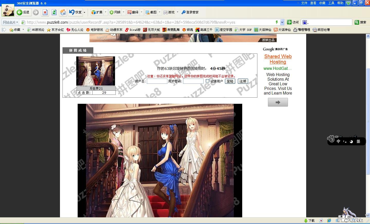Click the 用户密码 password field
Screen dimensions: 370x224
point(193,81)
